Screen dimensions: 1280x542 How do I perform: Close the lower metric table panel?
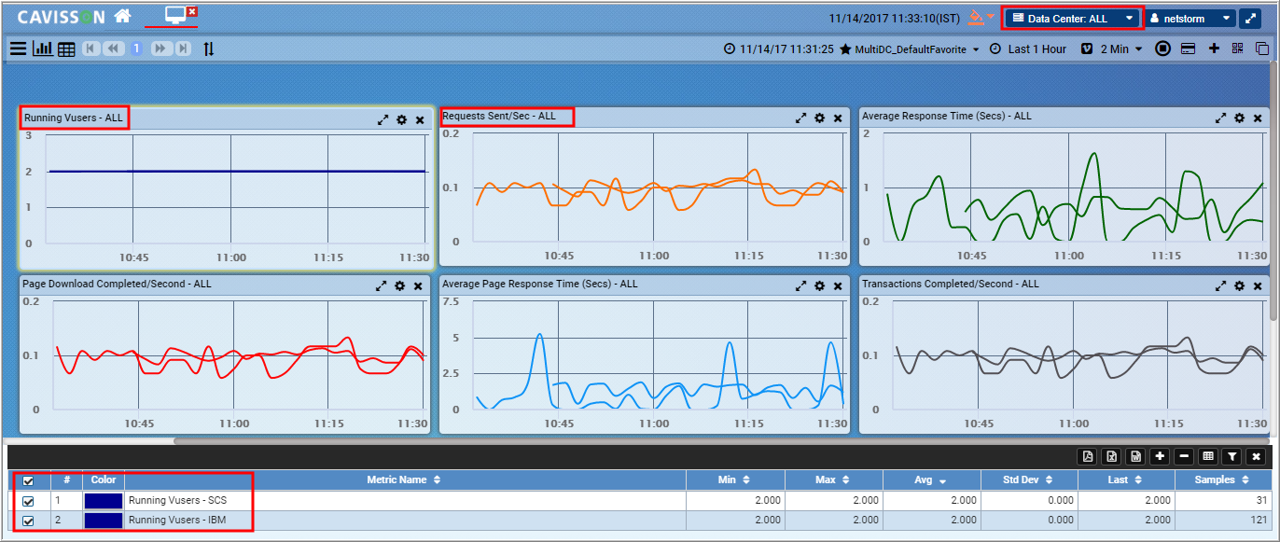tap(1257, 456)
